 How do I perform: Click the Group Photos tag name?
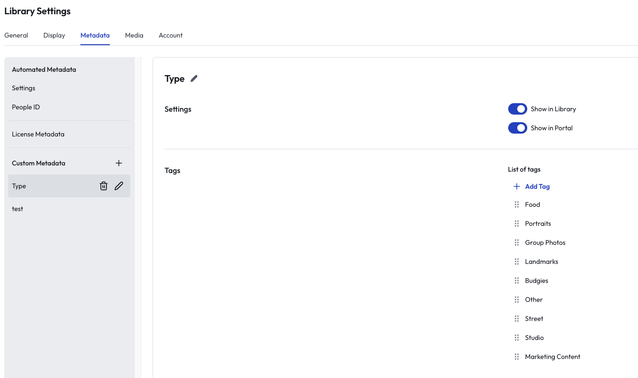click(x=545, y=242)
